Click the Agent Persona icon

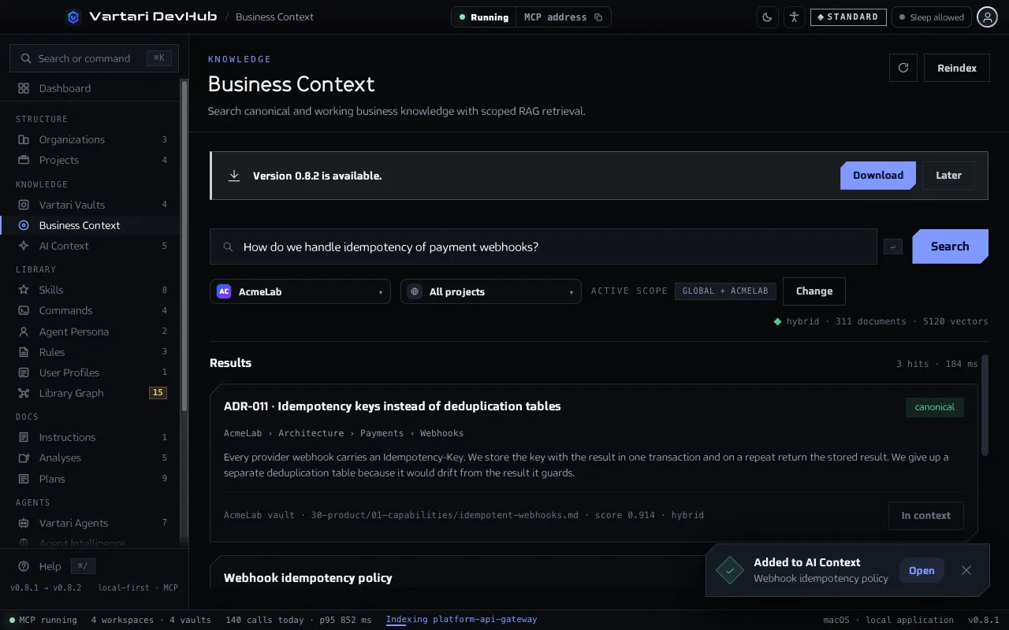24,332
